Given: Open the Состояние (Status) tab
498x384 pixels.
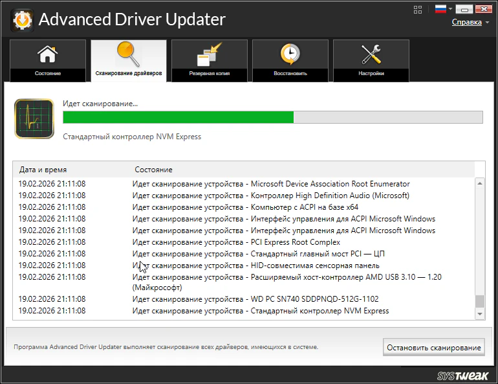Looking at the screenshot, I should [x=48, y=60].
